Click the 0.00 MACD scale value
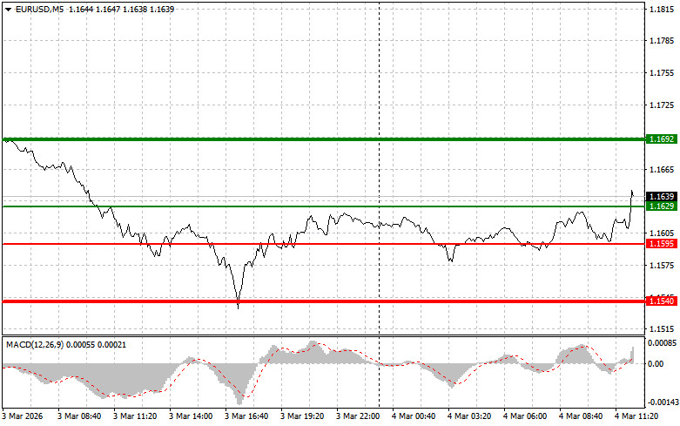 point(656,363)
